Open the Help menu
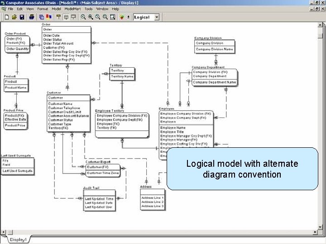This screenshot has width=326, height=244. (115, 9)
